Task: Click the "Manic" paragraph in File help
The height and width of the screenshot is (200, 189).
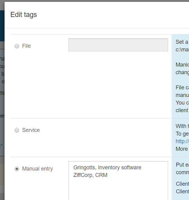Action: 182,65
